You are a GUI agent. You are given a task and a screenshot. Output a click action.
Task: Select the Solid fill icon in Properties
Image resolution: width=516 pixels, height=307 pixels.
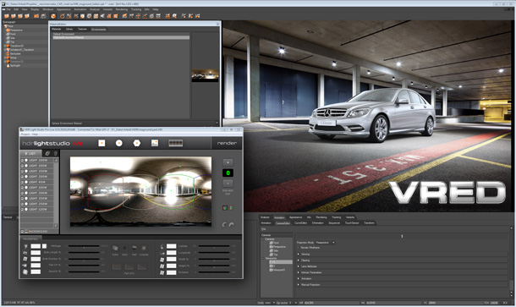click(115, 248)
